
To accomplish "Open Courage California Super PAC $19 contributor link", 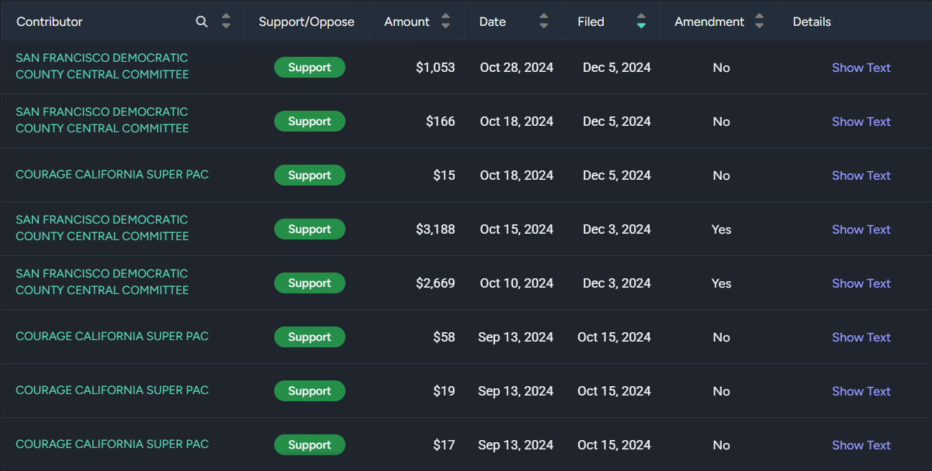I will tap(112, 390).
